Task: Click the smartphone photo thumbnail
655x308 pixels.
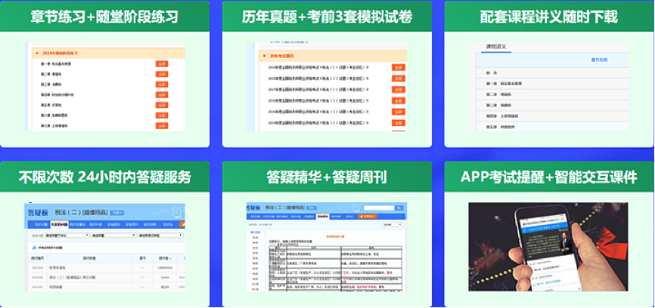Action: 548,248
